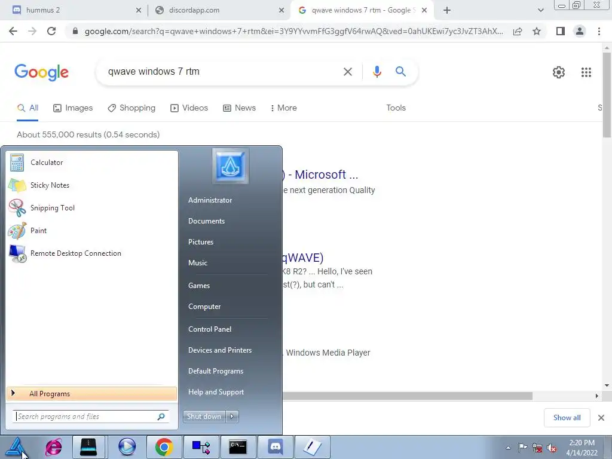Screen dimensions: 612x459
Task: Select the News search tab
Action: pos(239,108)
